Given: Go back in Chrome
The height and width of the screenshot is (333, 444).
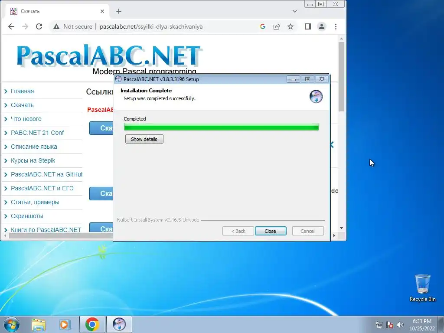Looking at the screenshot, I should [11, 26].
